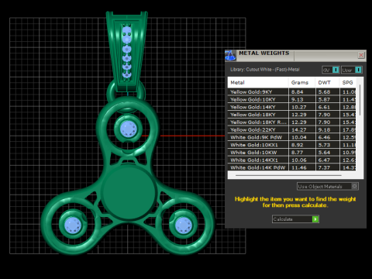Click the 5.68 DWT cell
Image resolution: width=372 pixels, height=279 pixels.
pyautogui.click(x=327, y=92)
